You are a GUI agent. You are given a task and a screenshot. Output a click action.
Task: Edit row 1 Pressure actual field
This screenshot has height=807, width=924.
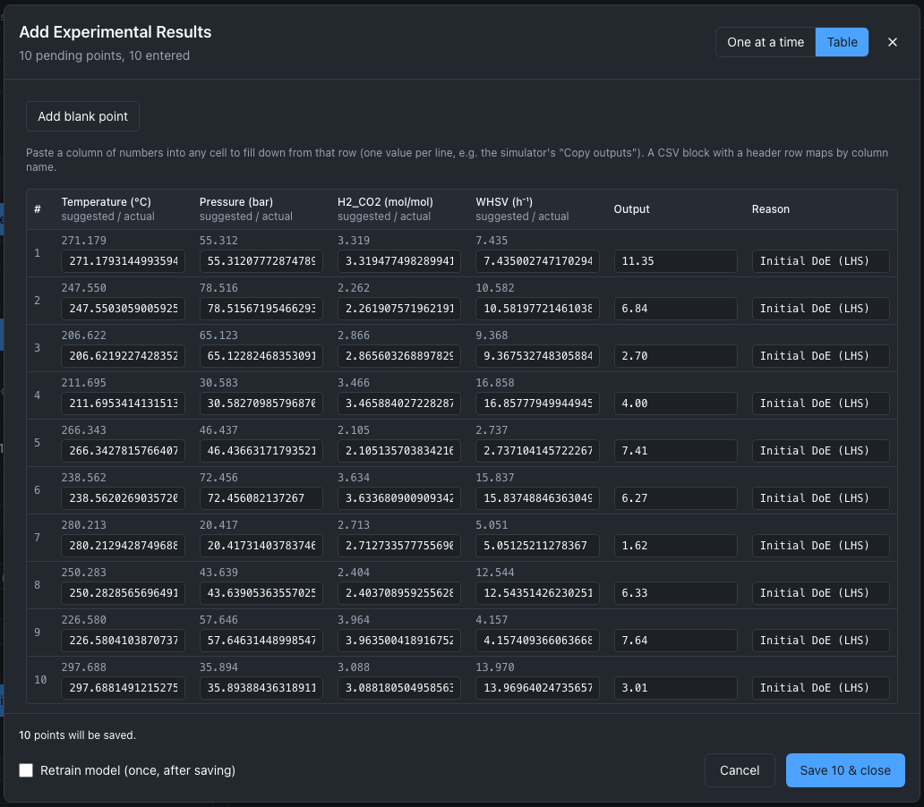[261, 261]
